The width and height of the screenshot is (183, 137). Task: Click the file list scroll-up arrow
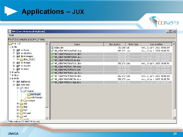coord(174,44)
